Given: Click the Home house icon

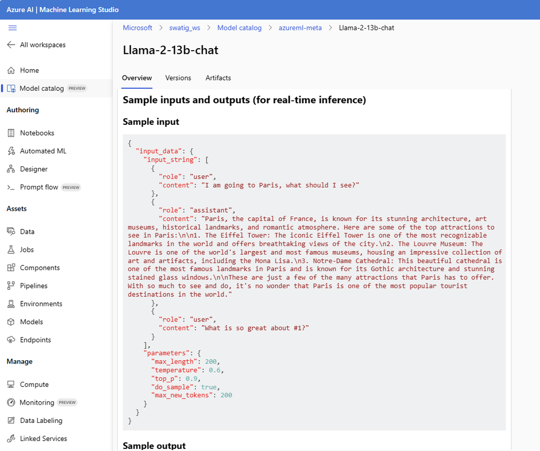Looking at the screenshot, I should point(11,70).
